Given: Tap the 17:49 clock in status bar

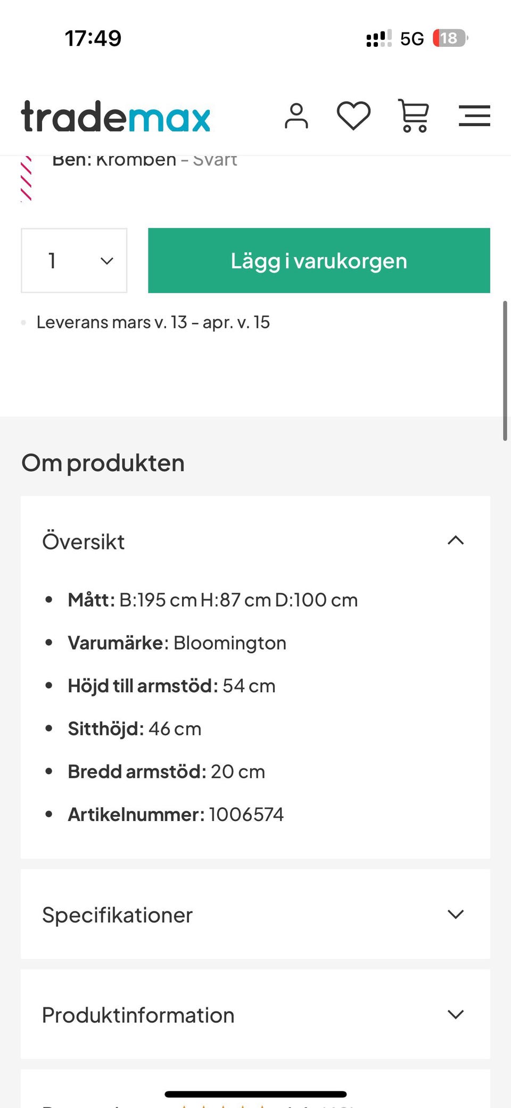Looking at the screenshot, I should click(x=93, y=38).
